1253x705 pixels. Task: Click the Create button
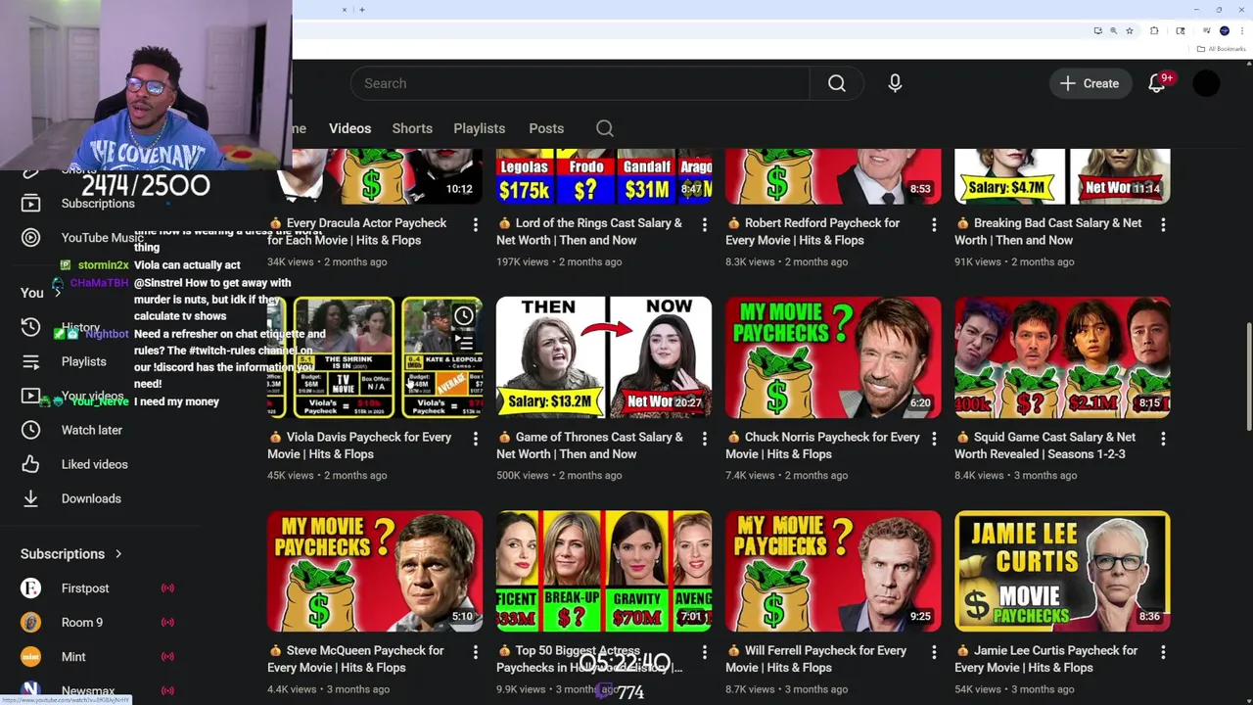tap(1090, 83)
